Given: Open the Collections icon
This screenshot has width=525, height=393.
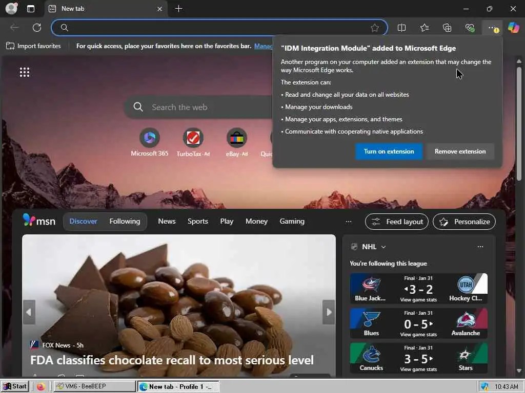Looking at the screenshot, I should point(447,28).
